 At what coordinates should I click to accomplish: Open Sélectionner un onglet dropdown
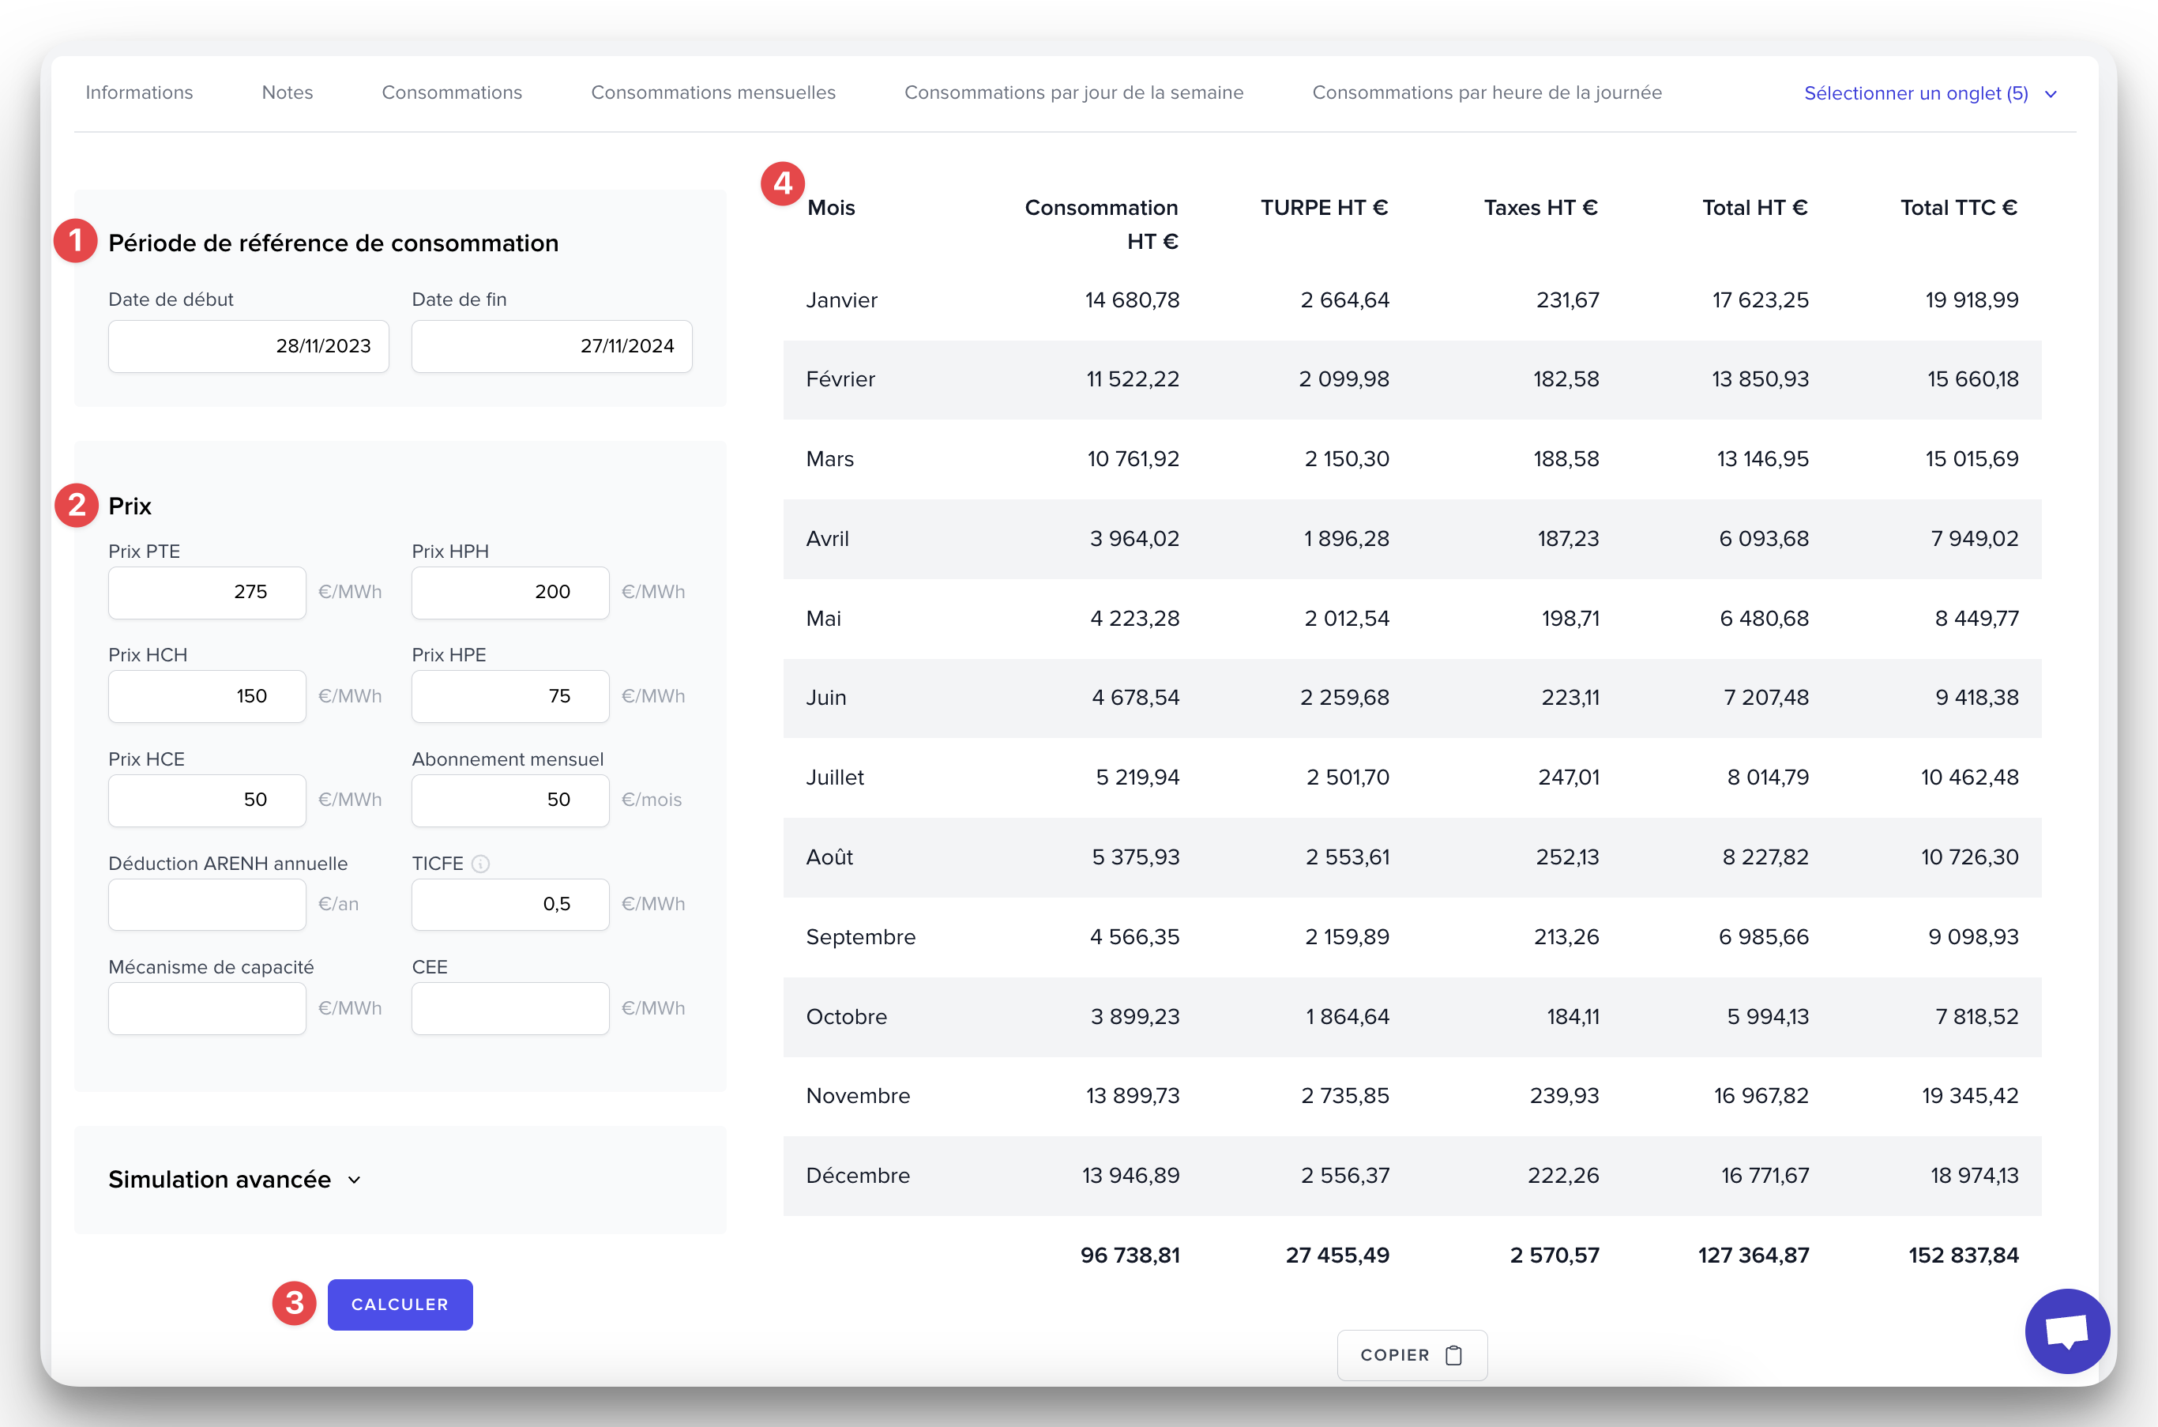1915,92
